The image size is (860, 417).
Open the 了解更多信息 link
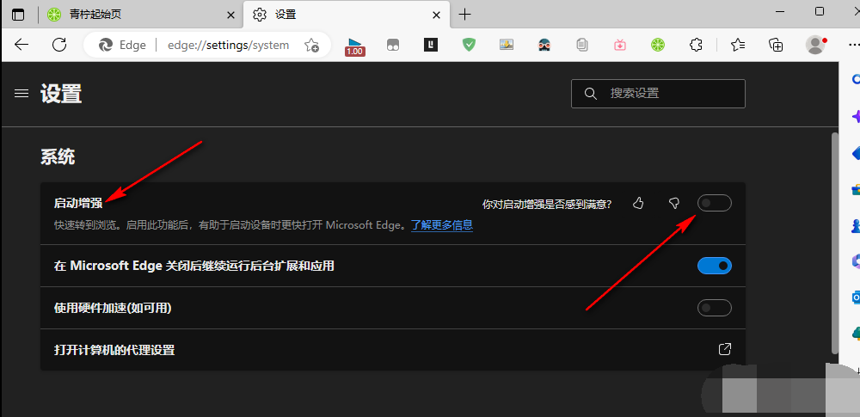tap(442, 225)
